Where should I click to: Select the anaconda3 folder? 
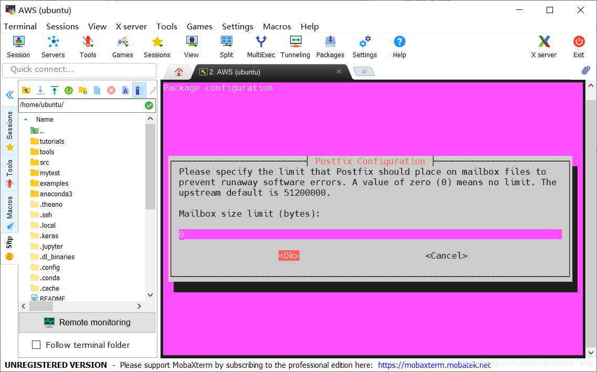[x=51, y=194]
